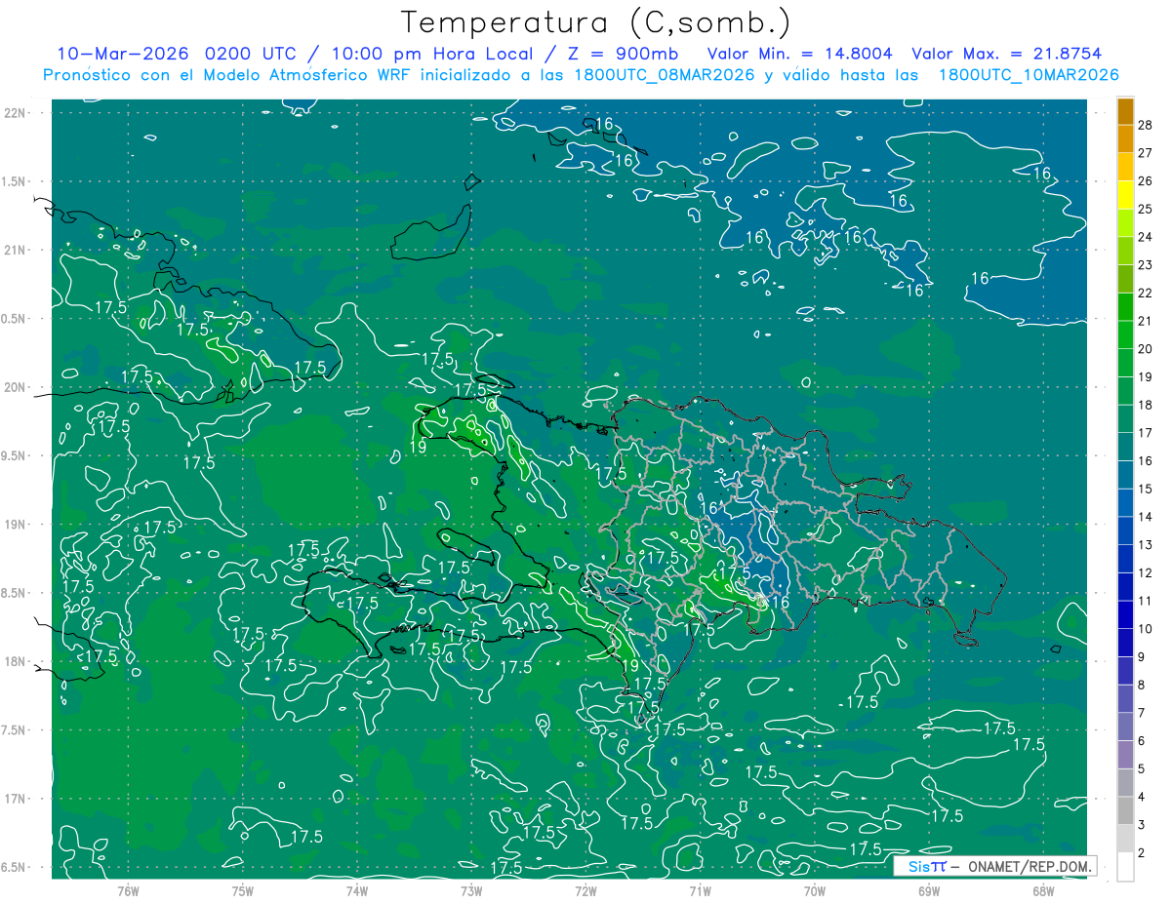Click the color band between 17 and 18
Viewport: 1171px width, 904px height.
pos(1125,419)
